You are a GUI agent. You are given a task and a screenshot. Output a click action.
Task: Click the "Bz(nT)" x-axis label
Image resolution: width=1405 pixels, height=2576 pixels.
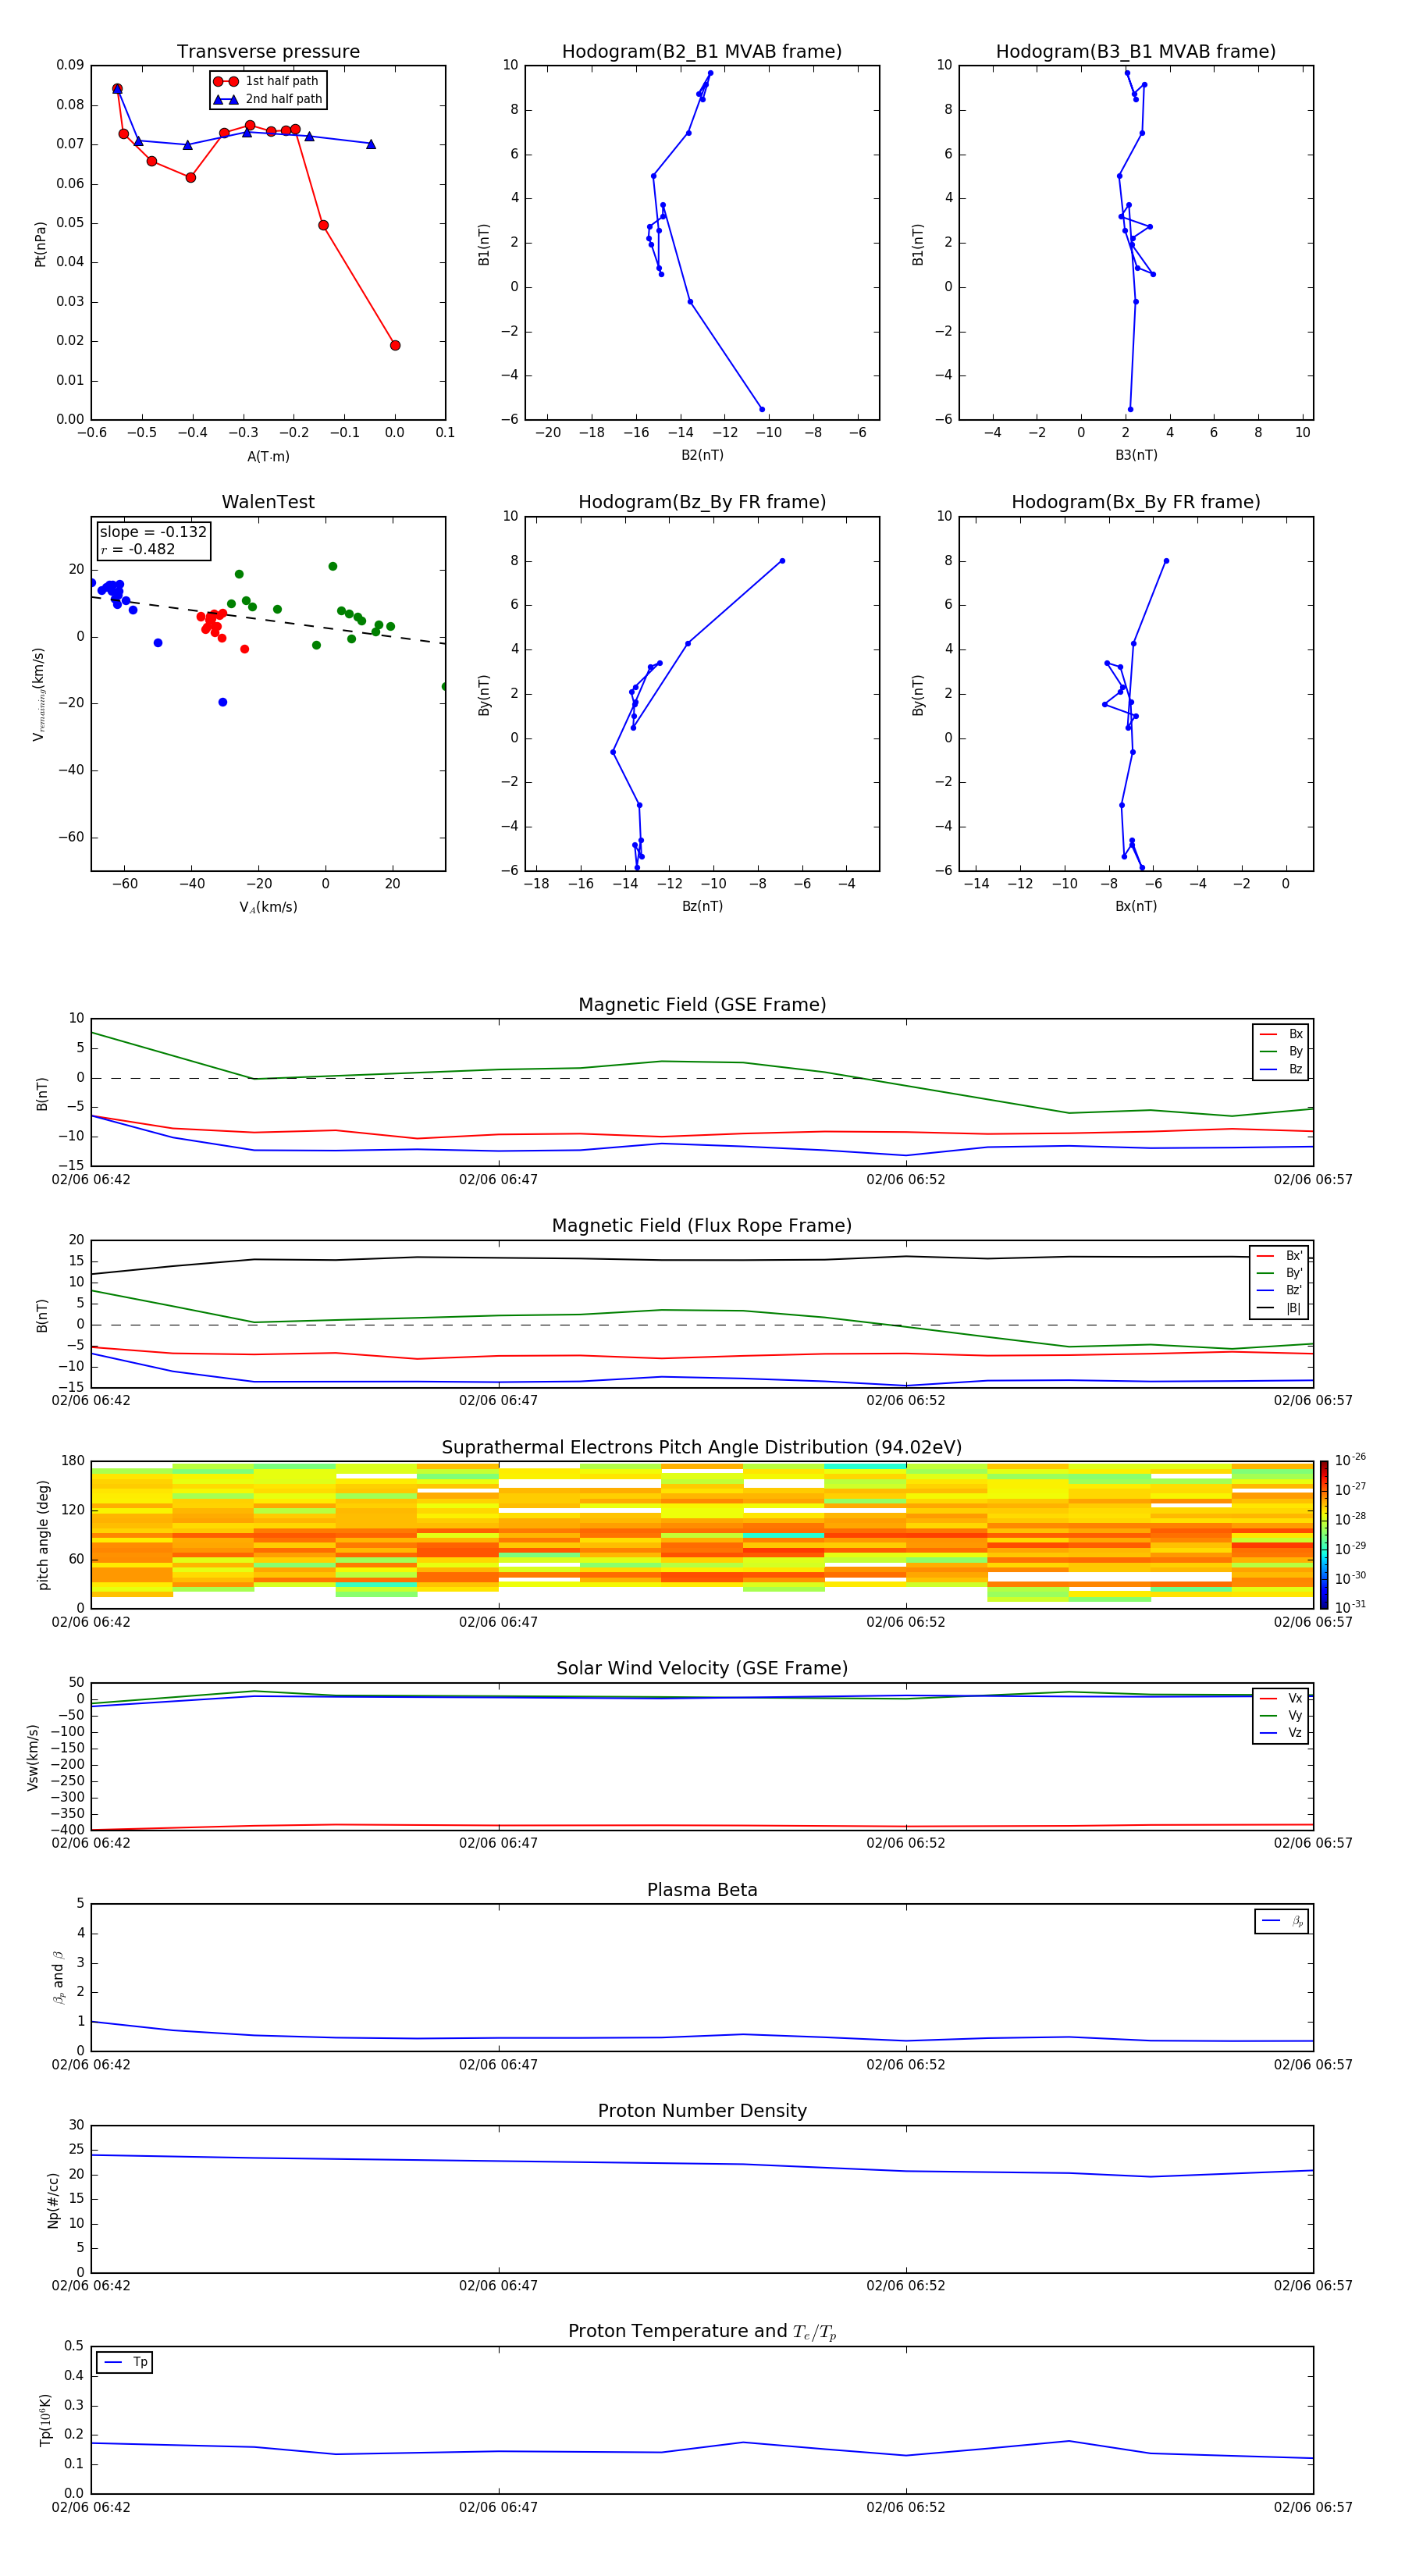click(702, 907)
